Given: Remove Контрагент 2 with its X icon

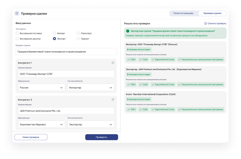Looking at the screenshot, I should pos(113,99).
